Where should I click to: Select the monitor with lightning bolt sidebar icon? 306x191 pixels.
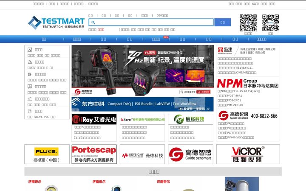click(30, 87)
